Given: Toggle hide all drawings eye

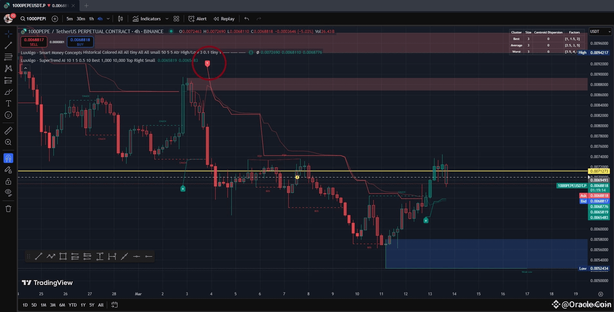Looking at the screenshot, I should click(8, 193).
